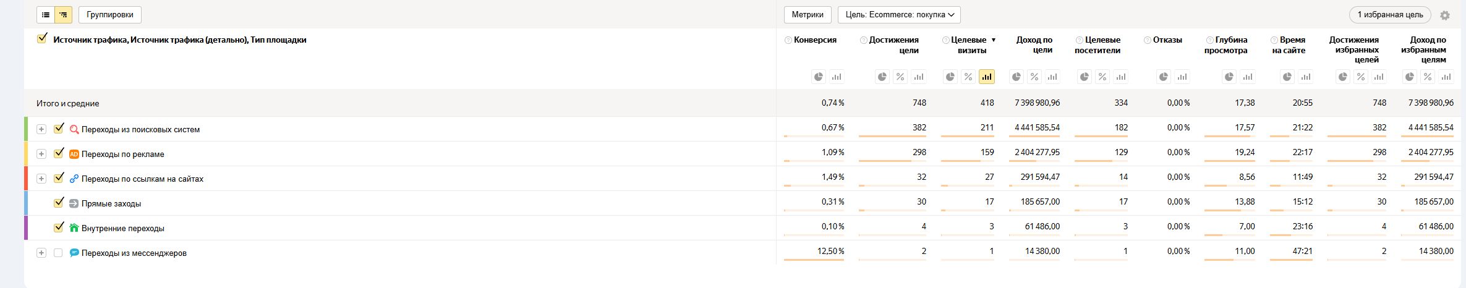Image resolution: width=1466 pixels, height=288 pixels.
Task: Open settings gear next to favorite goal
Action: click(x=1445, y=15)
